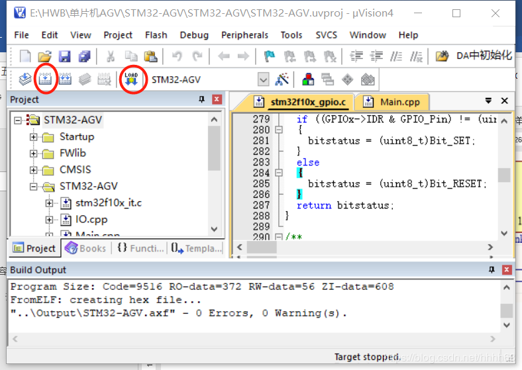Comment out the selection

396,56
